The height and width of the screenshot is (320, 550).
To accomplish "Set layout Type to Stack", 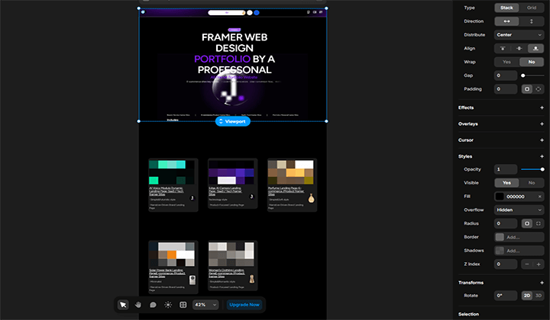I will coord(506,8).
